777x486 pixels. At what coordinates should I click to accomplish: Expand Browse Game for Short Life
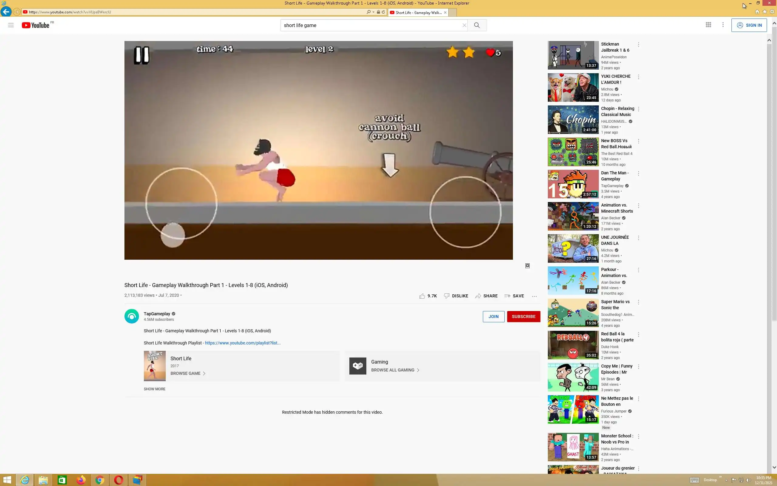pyautogui.click(x=188, y=373)
